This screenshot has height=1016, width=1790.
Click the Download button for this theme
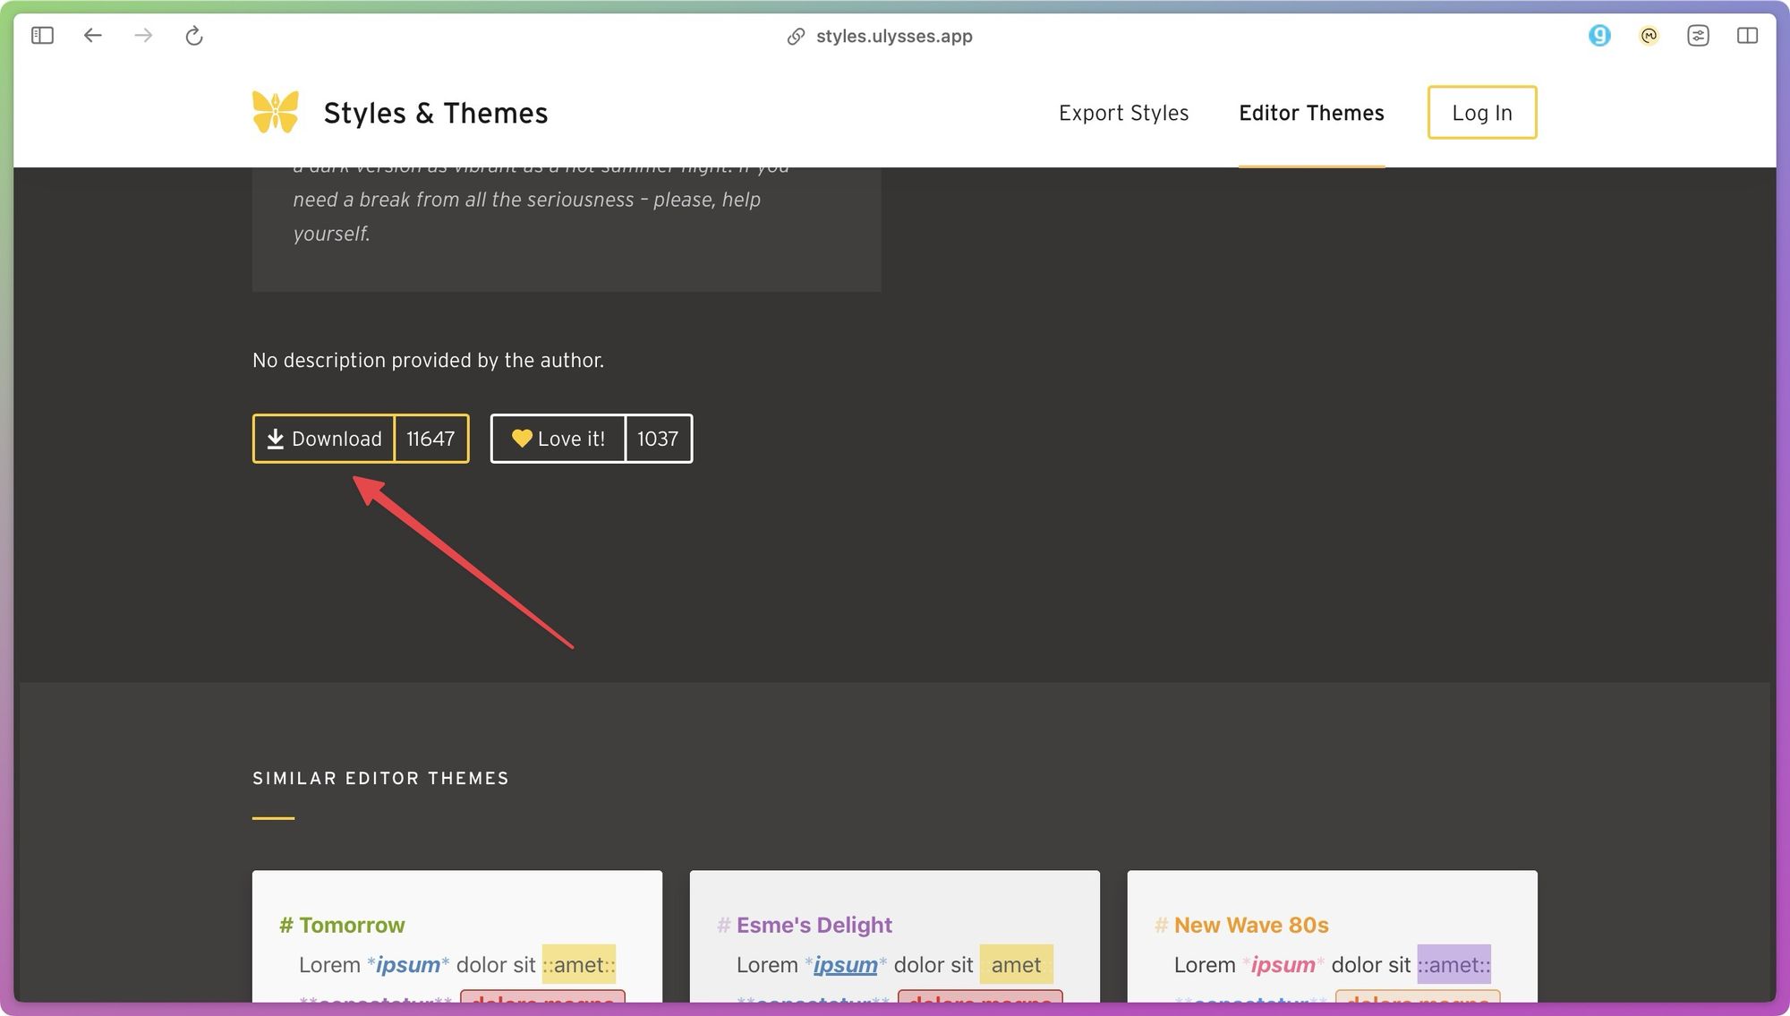pos(323,438)
